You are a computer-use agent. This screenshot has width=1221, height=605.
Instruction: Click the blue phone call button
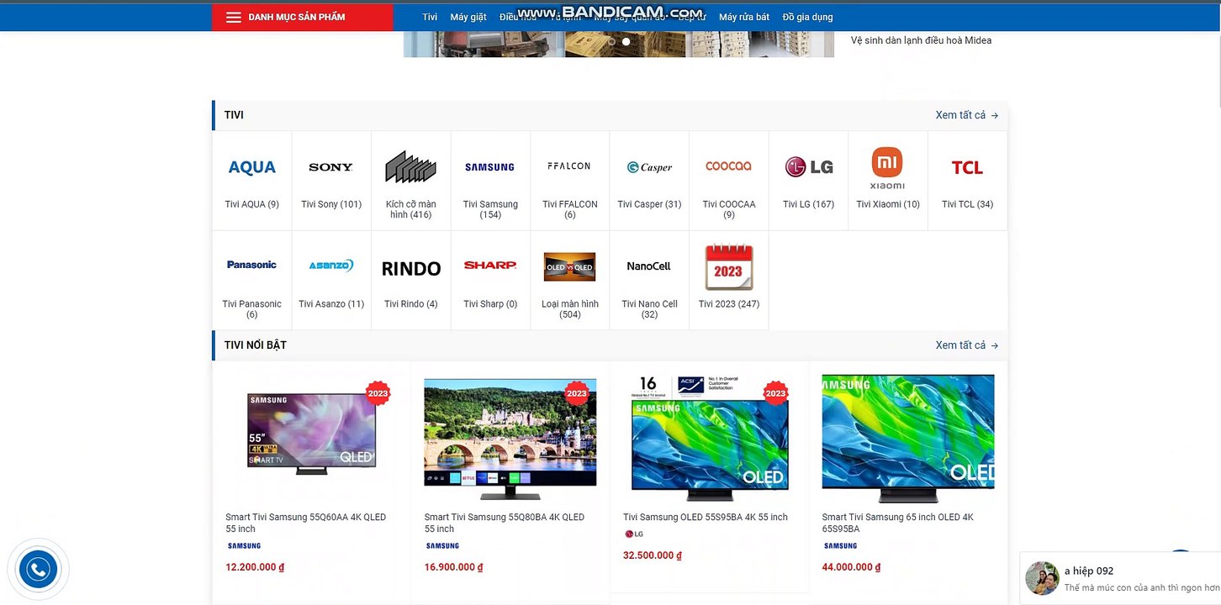(38, 571)
